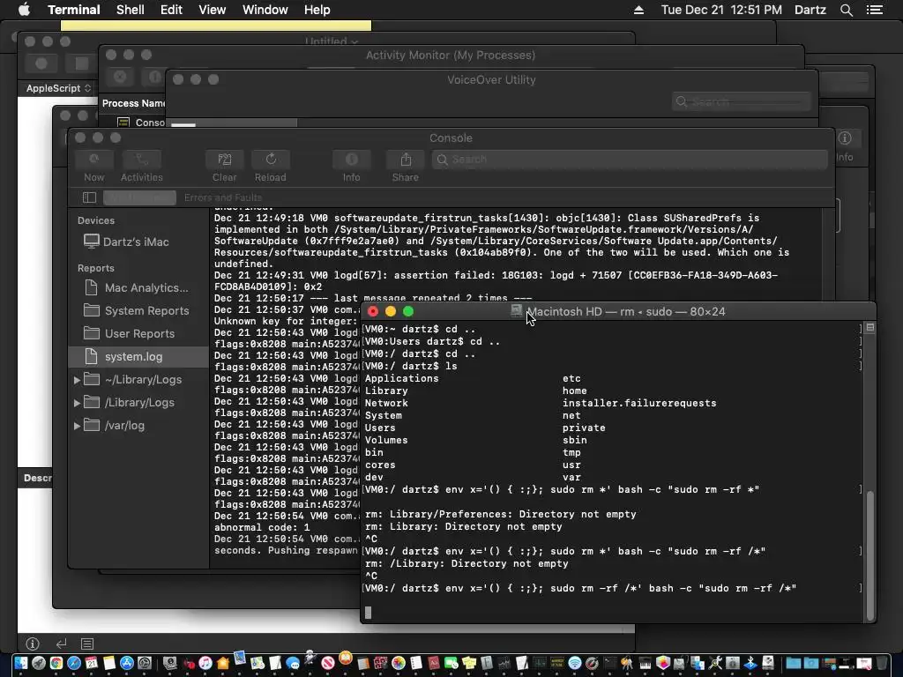Screen dimensions: 903x677
Task: Click the Terminal window vertical scrollbar
Action: coord(869,555)
